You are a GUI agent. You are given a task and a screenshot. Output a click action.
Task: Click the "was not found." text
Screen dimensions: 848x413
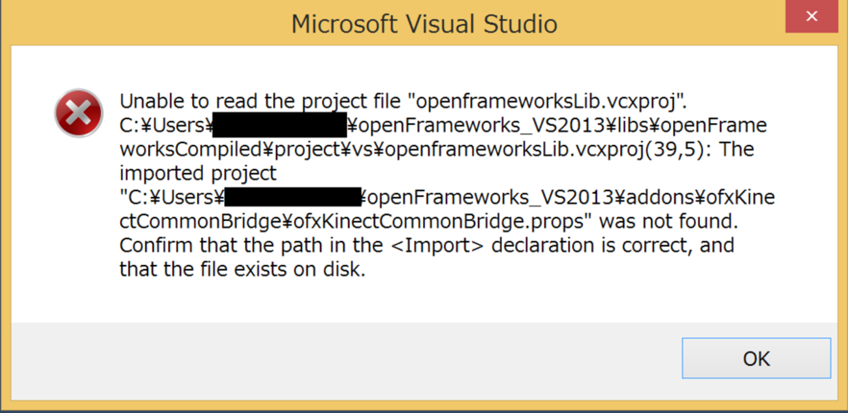[668, 221]
